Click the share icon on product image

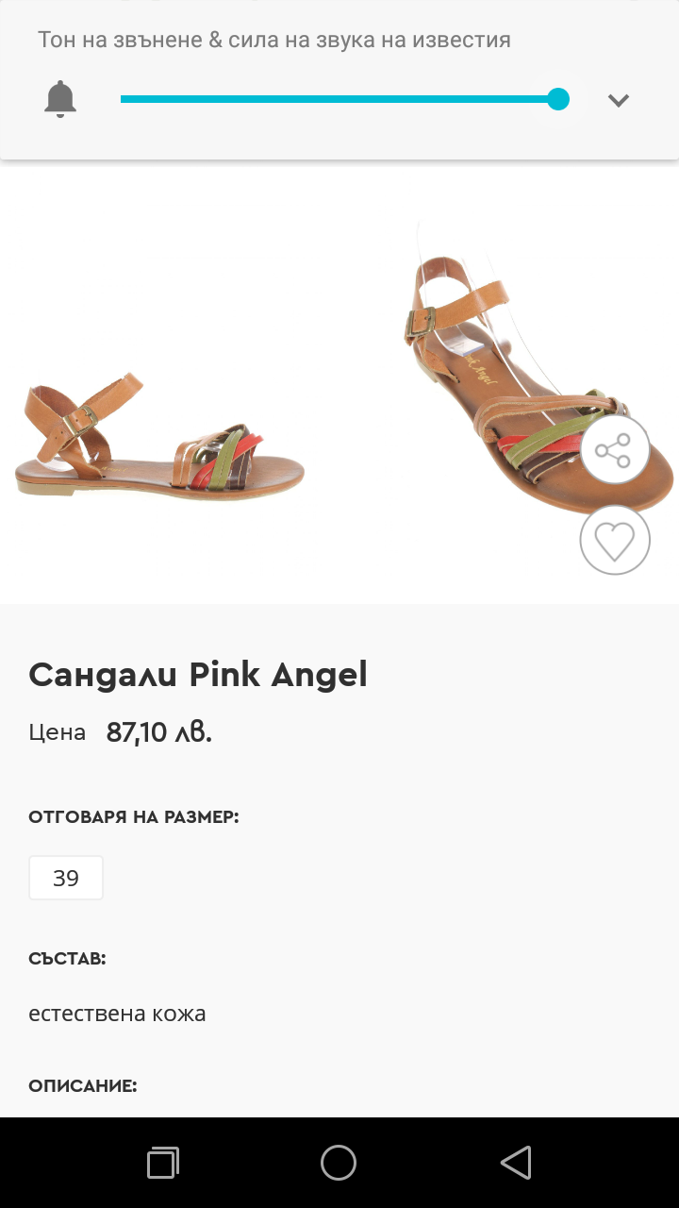pos(615,450)
